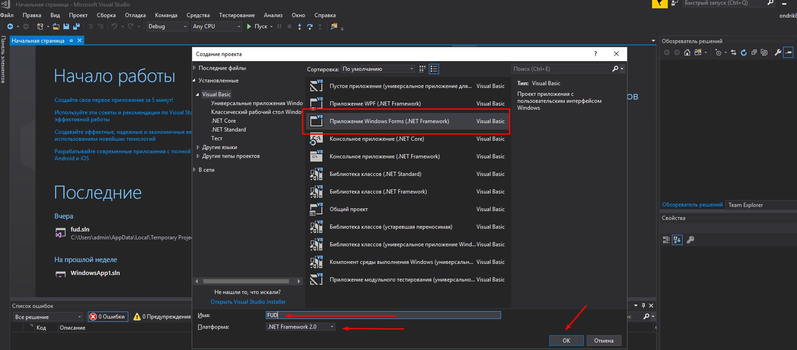Open the Сортировка По умолчанию dropdown
Viewport: 797px width, 350px height.
378,69
